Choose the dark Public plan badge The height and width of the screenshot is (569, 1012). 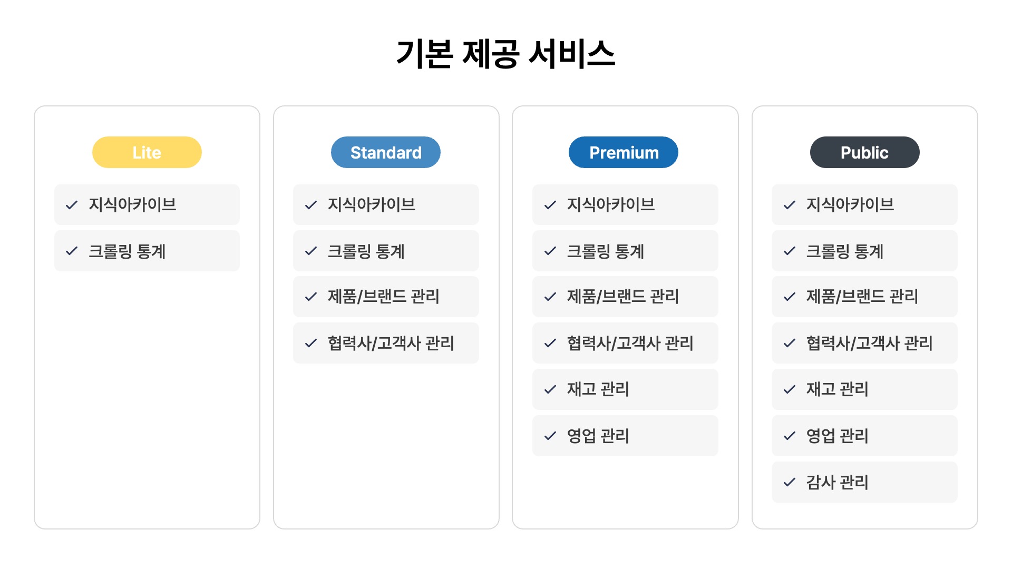pos(865,152)
